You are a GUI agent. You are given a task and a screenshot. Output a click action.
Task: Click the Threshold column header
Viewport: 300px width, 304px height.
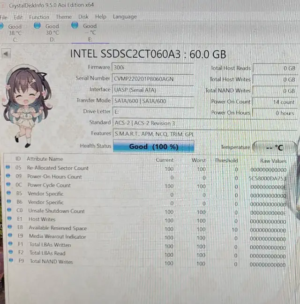(x=226, y=161)
